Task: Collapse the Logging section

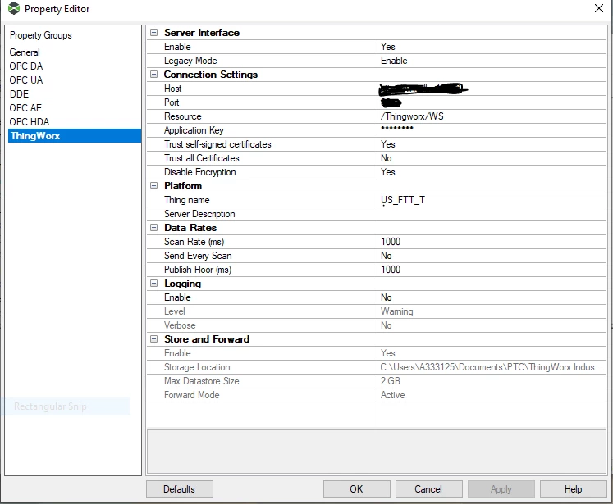Action: point(154,284)
